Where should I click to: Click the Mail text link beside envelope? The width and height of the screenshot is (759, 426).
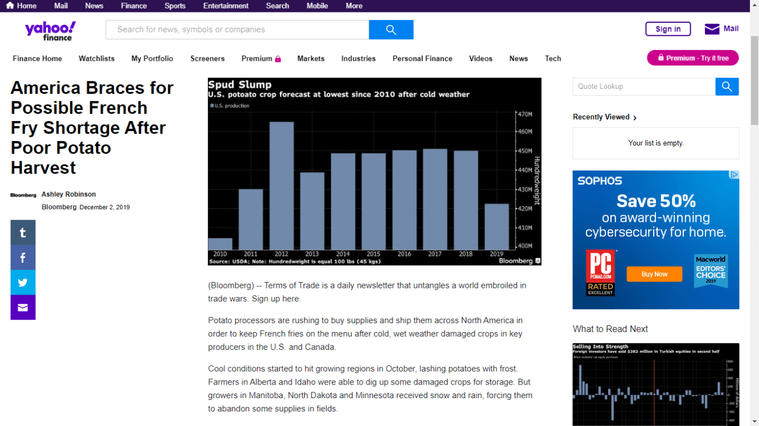731,28
